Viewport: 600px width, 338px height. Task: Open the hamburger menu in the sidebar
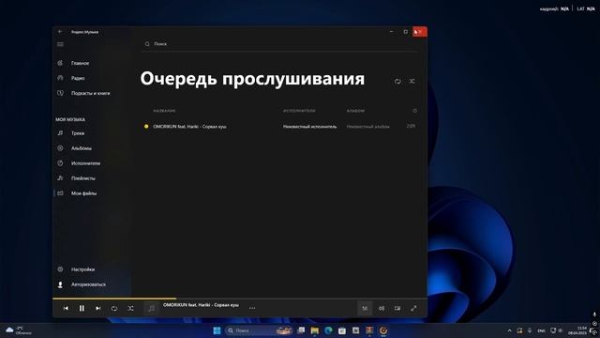click(x=60, y=44)
